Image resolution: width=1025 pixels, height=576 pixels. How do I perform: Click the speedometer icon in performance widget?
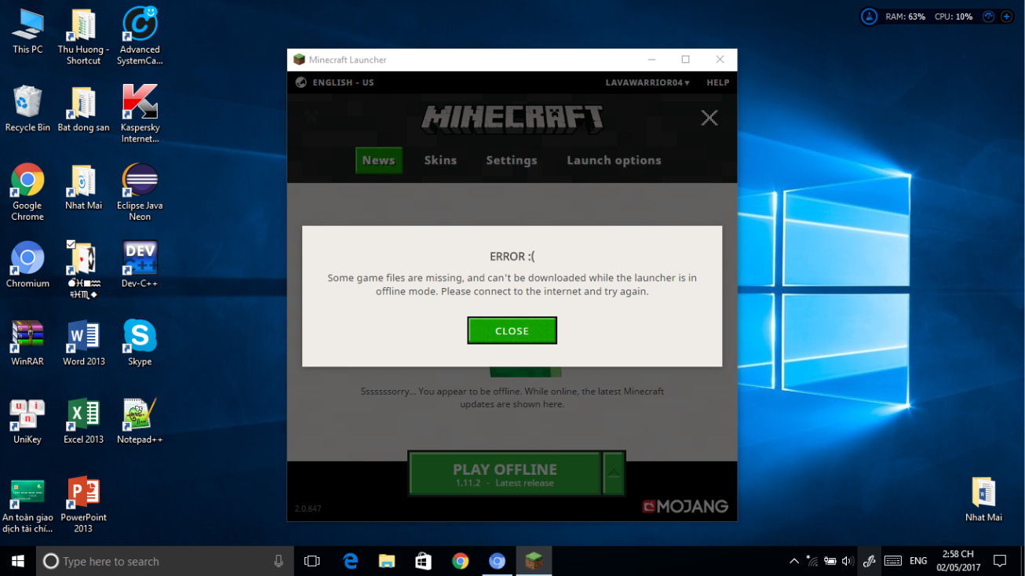pyautogui.click(x=989, y=16)
